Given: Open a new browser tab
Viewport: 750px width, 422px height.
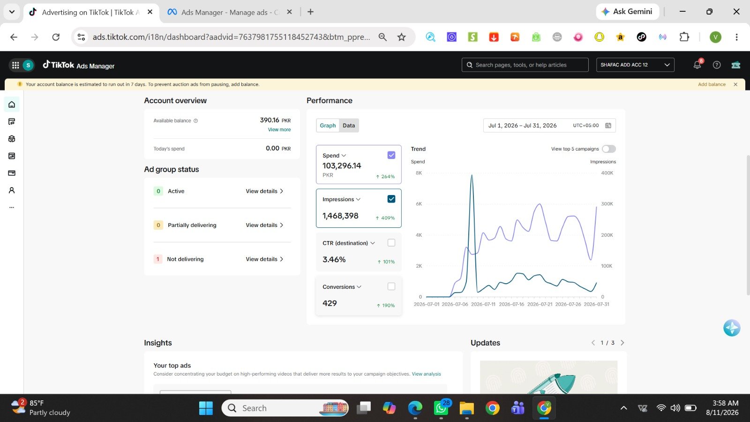Looking at the screenshot, I should tap(310, 12).
